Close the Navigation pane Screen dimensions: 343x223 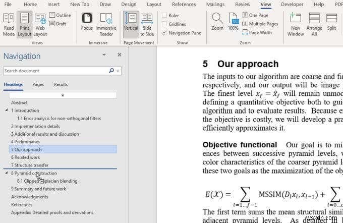[x=120, y=54]
